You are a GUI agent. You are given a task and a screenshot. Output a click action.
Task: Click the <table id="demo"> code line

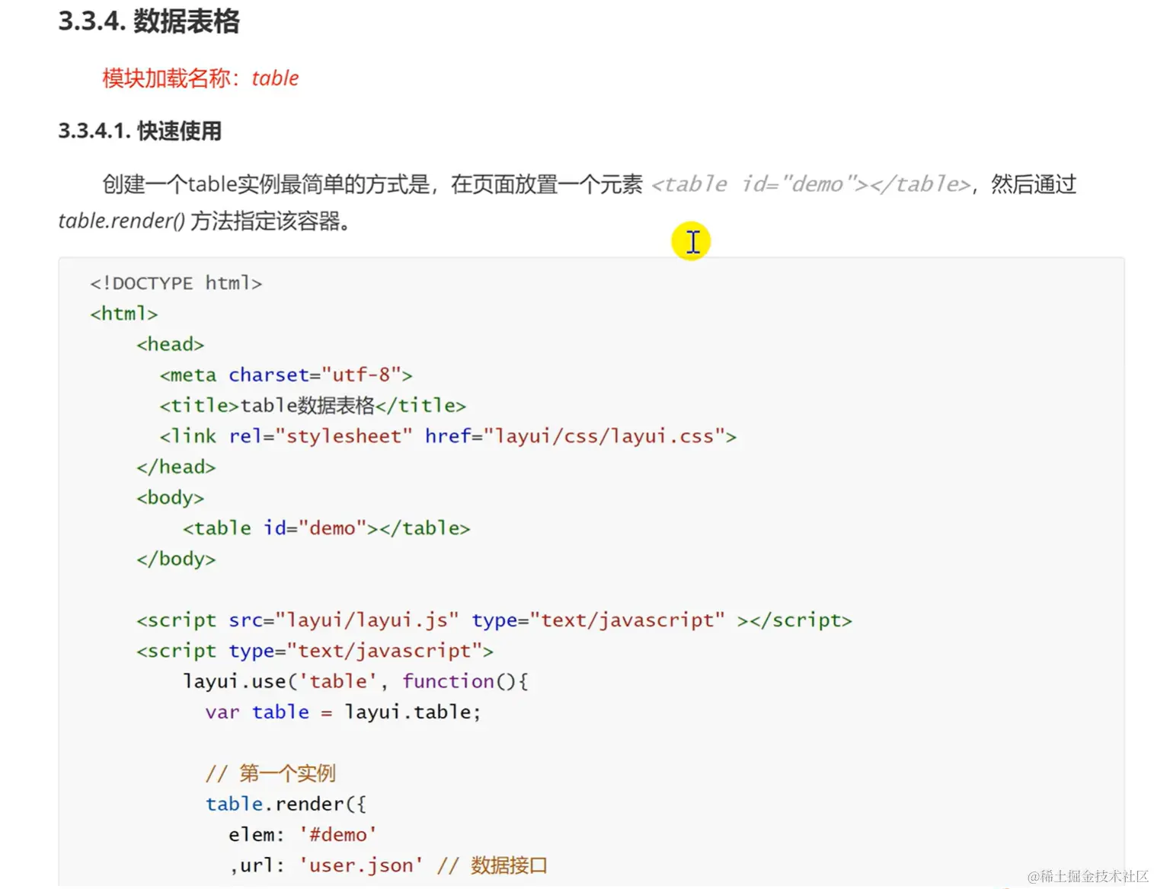coord(326,527)
